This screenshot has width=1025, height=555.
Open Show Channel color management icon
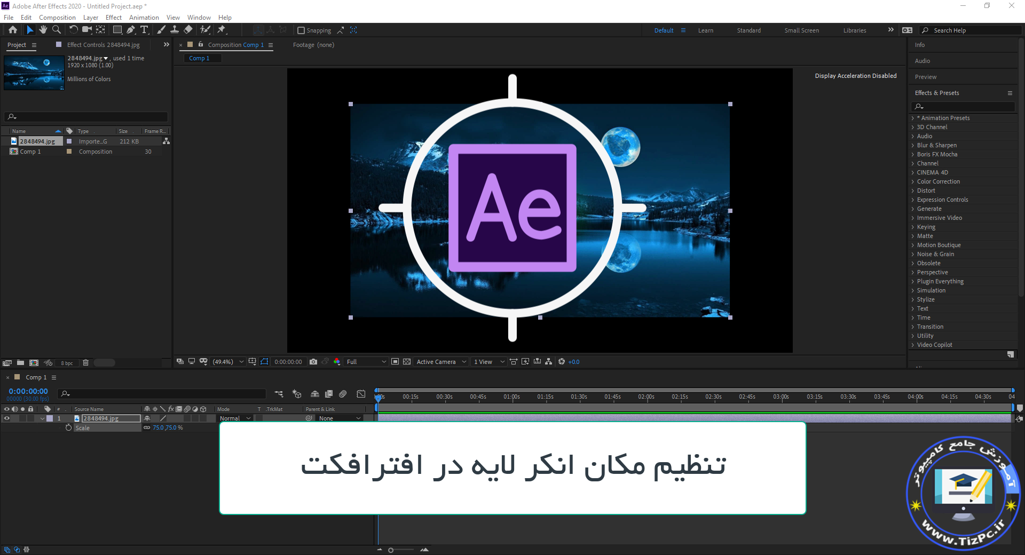pos(337,362)
